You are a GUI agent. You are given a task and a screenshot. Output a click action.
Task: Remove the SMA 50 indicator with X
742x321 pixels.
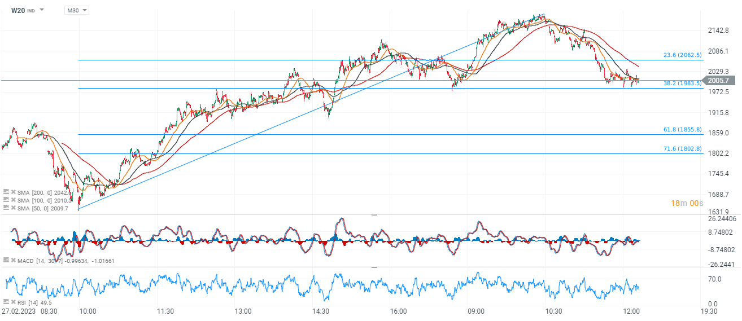(x=13, y=208)
